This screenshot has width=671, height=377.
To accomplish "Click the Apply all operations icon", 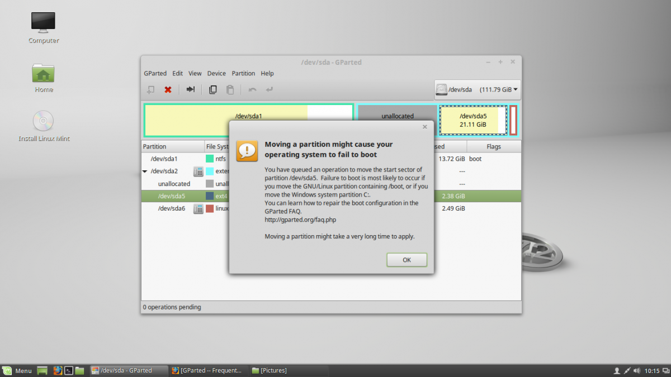I will 270,89.
